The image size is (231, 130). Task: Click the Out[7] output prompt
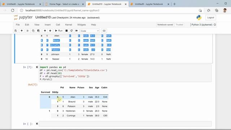point(33,84)
